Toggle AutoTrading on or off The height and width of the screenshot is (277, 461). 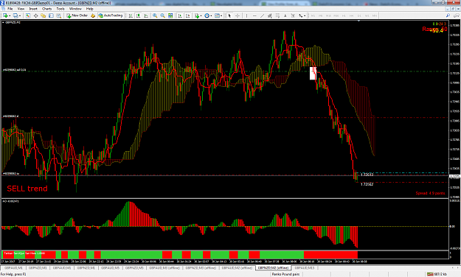pyautogui.click(x=110, y=15)
